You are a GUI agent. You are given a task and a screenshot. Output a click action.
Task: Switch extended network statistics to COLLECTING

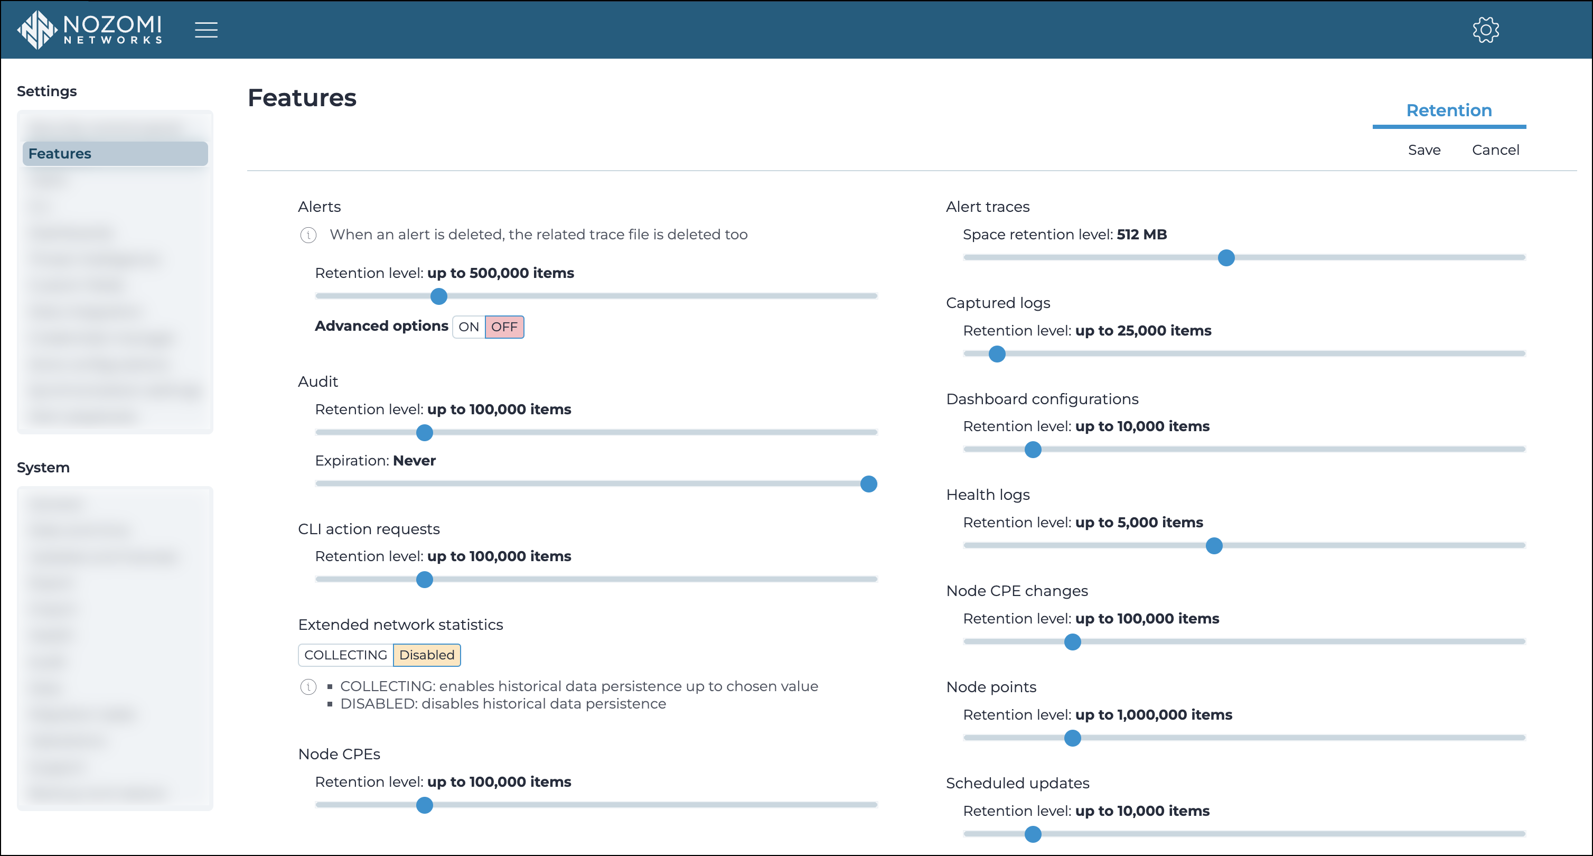(345, 654)
